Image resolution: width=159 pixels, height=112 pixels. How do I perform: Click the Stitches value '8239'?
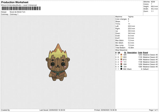point(153,2)
